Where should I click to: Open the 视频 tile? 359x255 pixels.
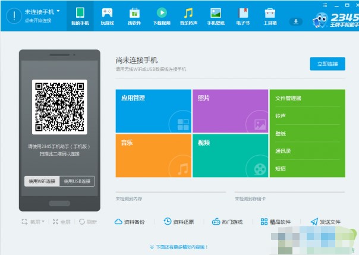(231, 155)
